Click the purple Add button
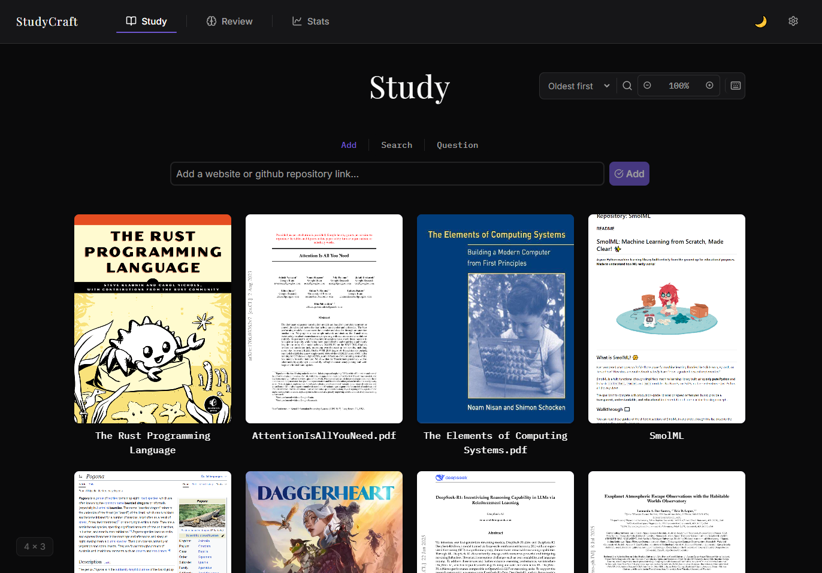Viewport: 822px width, 573px height. 629,174
